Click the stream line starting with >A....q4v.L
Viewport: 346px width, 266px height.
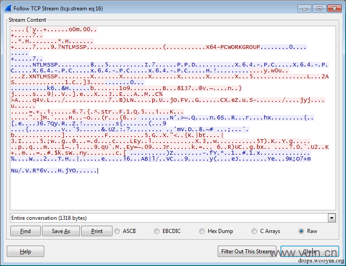pyautogui.click(x=168, y=100)
